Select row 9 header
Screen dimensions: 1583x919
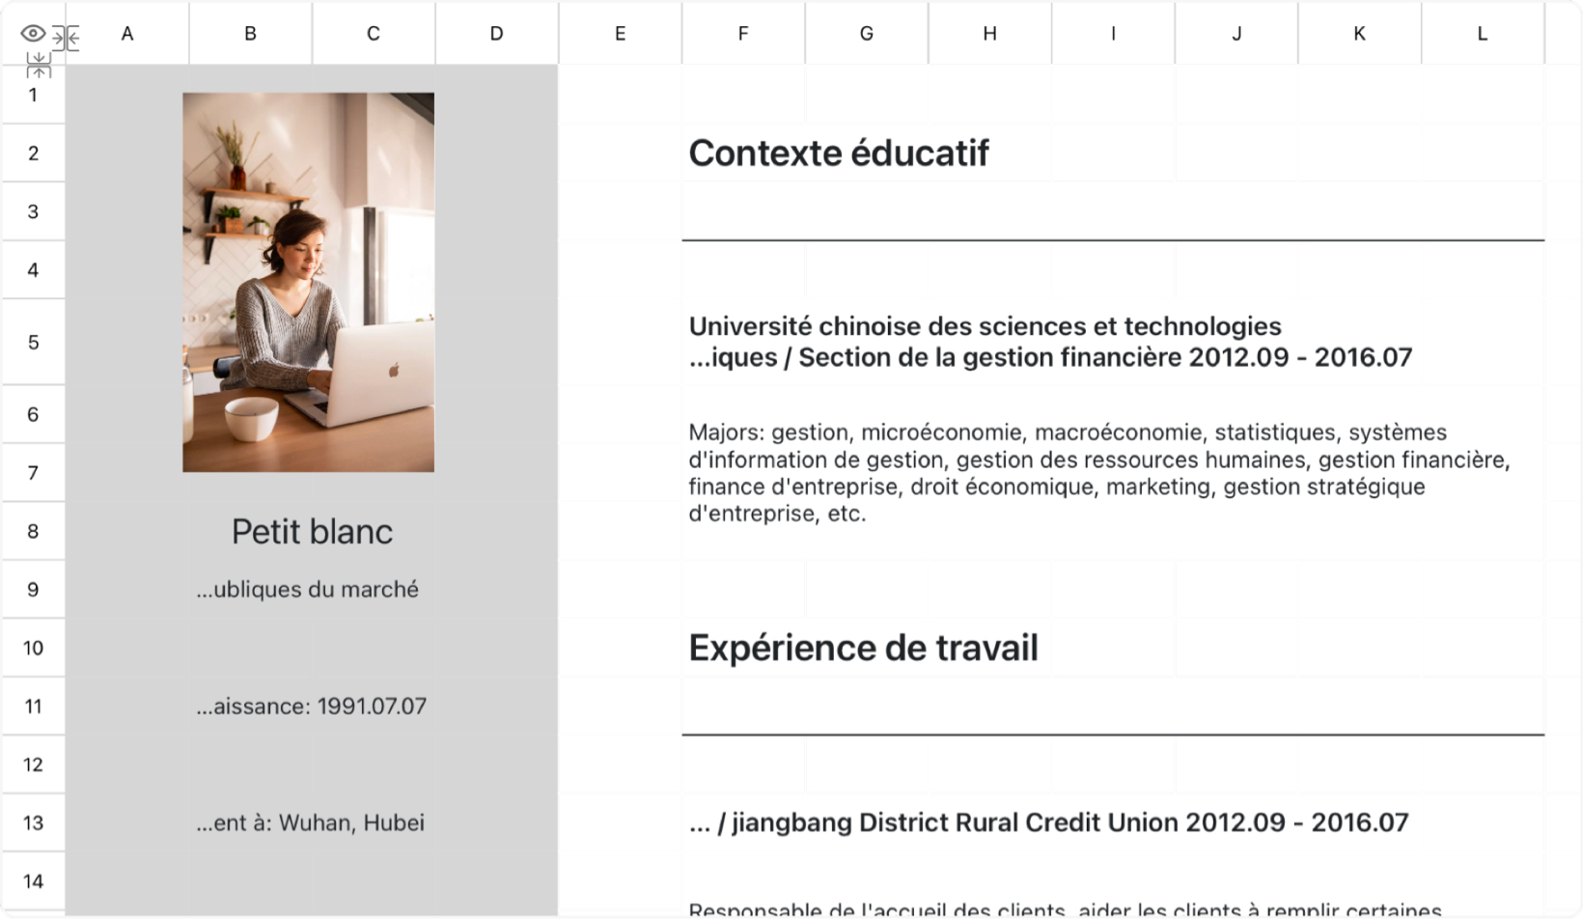click(33, 590)
